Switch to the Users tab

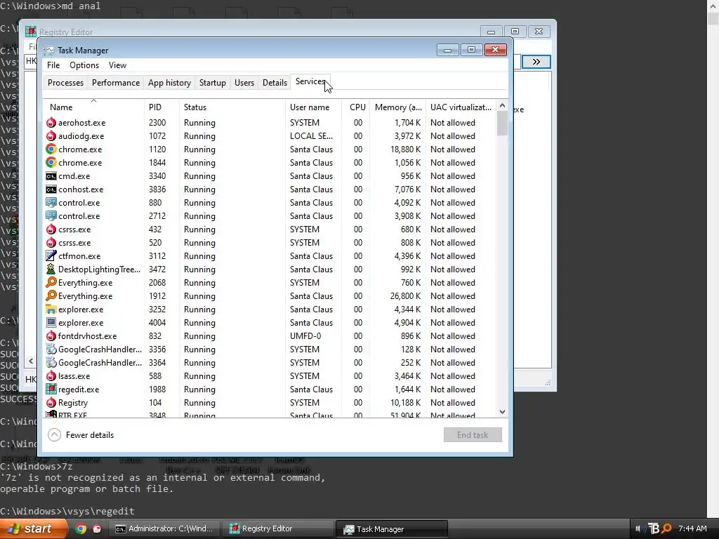244,83
